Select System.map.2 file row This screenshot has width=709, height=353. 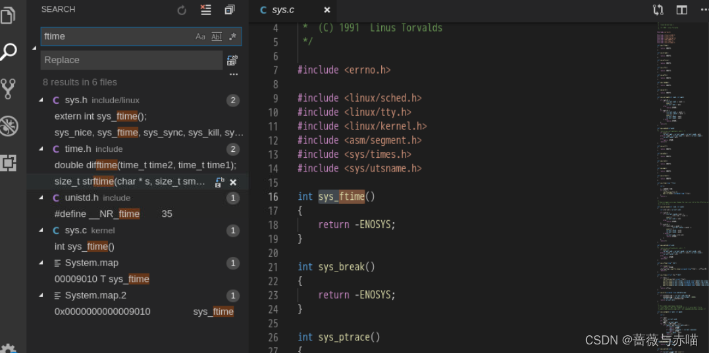coord(138,295)
